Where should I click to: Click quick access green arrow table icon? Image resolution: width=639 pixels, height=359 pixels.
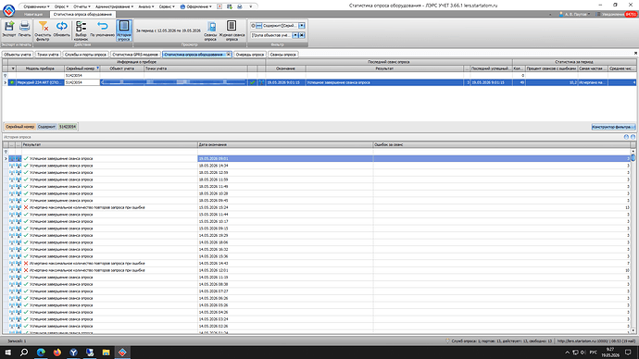(230, 6)
